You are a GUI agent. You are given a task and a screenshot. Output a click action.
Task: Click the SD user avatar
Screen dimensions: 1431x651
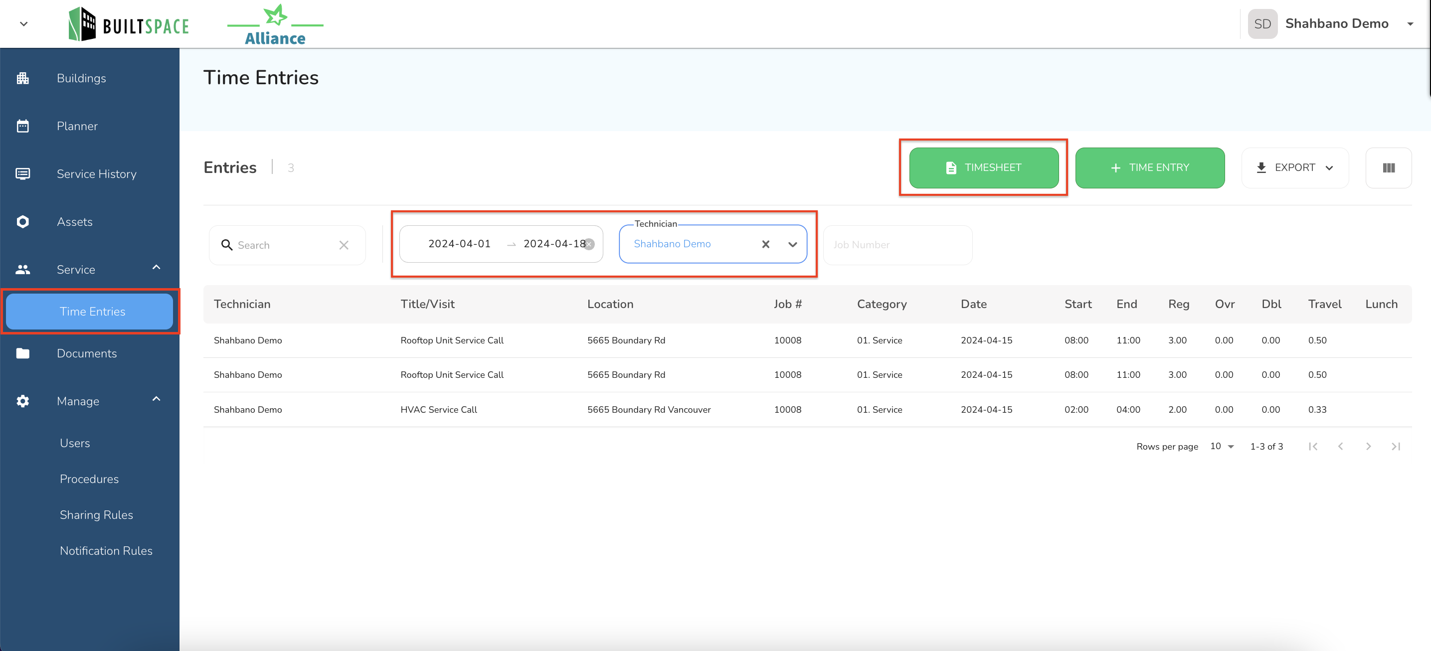click(1262, 24)
